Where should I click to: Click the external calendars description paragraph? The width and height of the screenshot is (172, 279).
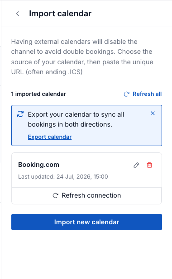click(82, 57)
